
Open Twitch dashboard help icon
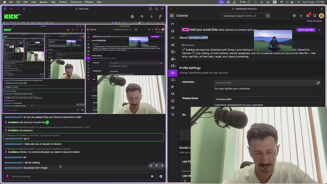pyautogui.click(x=294, y=16)
